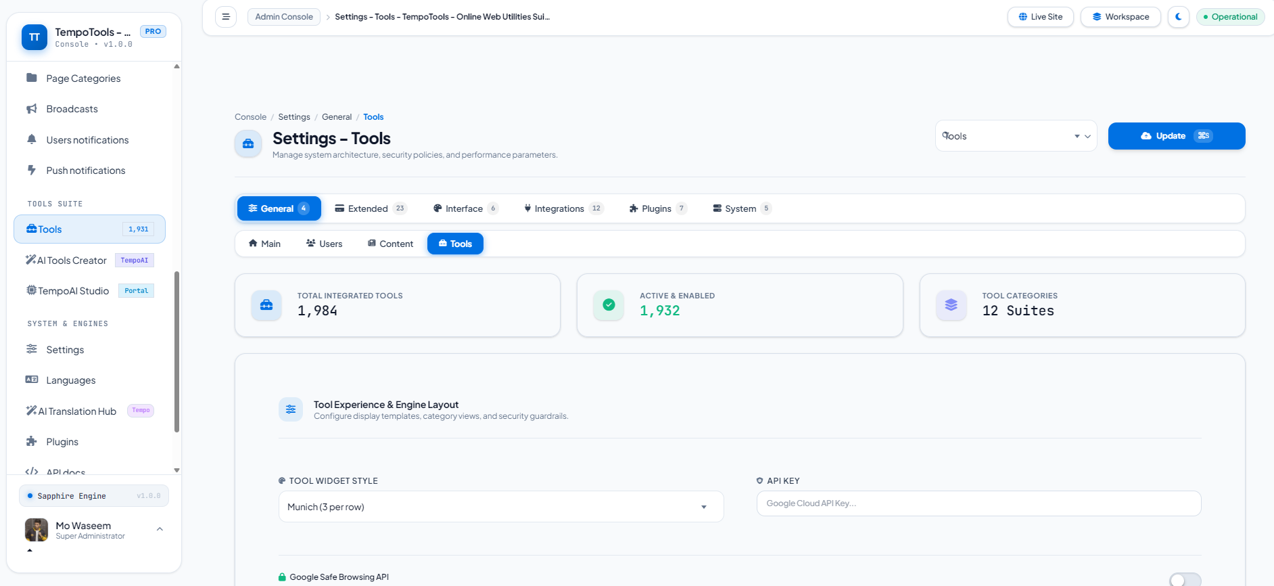
Task: Open Page Categories folder icon
Action: coord(32,78)
